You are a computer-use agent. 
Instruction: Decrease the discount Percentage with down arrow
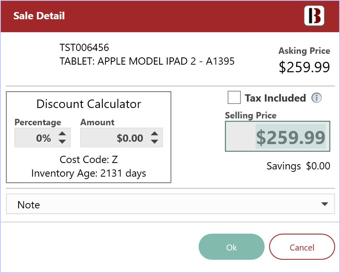tap(62, 142)
